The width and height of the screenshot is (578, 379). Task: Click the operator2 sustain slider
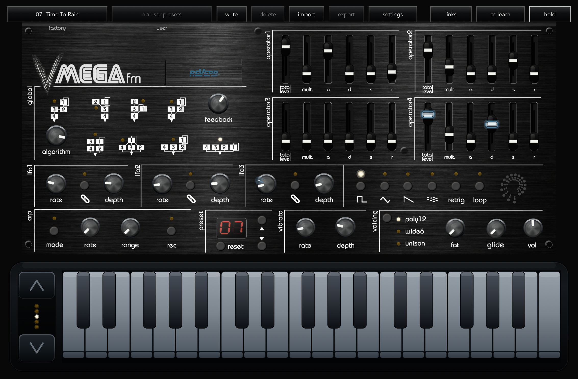[513, 60]
